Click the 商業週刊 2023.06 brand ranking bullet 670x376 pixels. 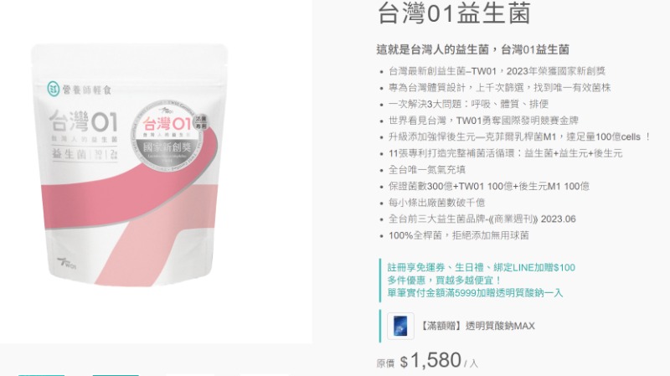482,219
